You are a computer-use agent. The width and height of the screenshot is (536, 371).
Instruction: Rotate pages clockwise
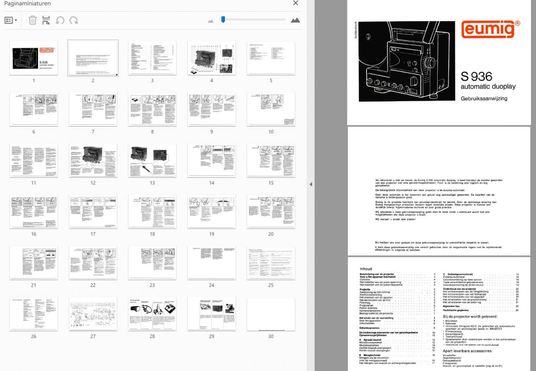tap(73, 20)
